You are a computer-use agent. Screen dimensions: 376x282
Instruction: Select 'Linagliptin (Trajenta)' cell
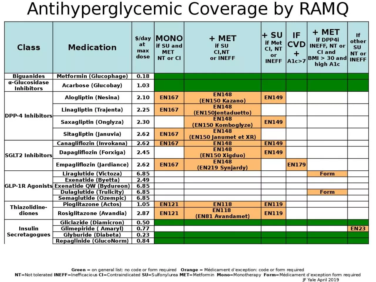[92, 110]
